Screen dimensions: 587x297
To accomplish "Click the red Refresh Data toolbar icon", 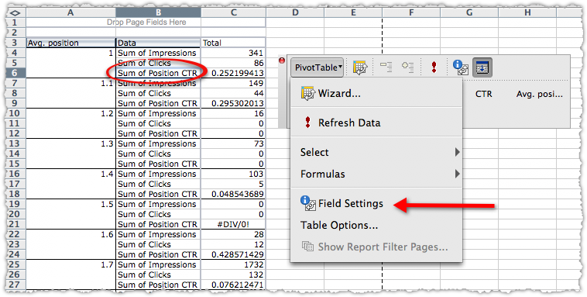I will tap(434, 67).
